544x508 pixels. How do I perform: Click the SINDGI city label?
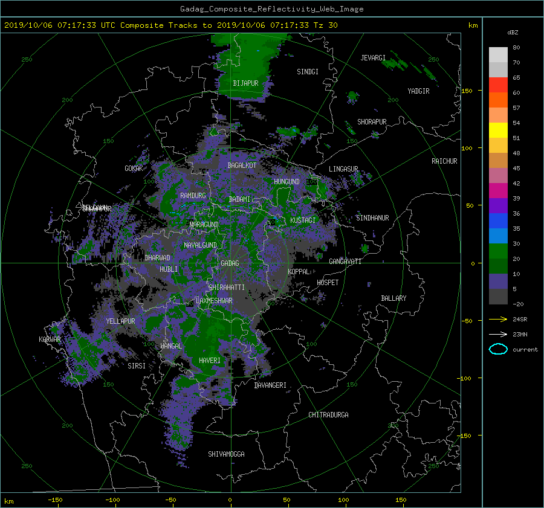308,72
